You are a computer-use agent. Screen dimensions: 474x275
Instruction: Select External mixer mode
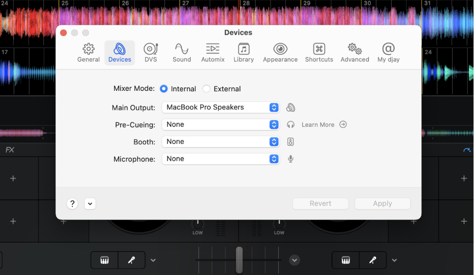pyautogui.click(x=206, y=89)
